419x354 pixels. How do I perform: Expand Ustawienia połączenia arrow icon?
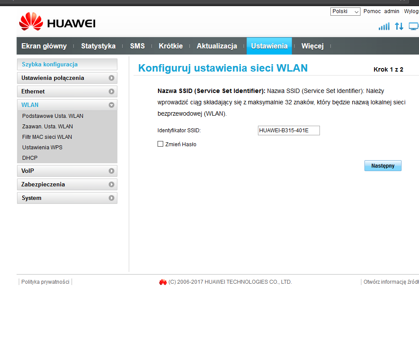point(111,78)
